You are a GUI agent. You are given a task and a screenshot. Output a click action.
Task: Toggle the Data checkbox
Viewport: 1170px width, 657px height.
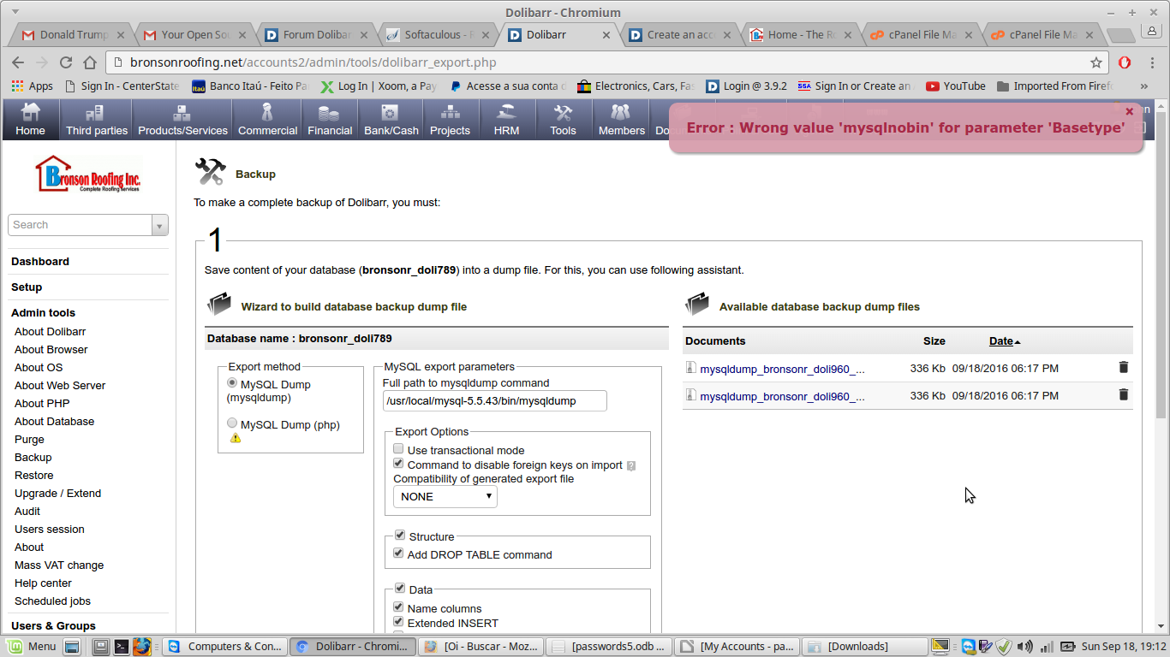[x=400, y=589]
